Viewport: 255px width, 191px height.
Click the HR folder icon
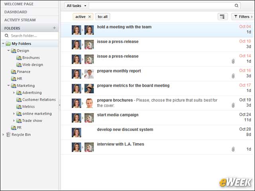pyautogui.click(x=14, y=79)
